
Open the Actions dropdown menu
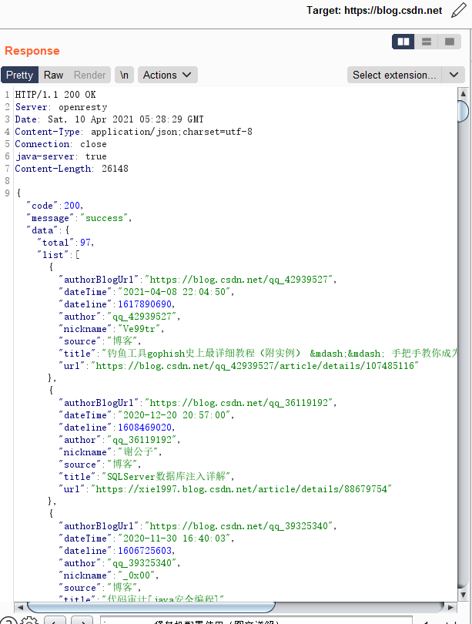[x=167, y=75]
